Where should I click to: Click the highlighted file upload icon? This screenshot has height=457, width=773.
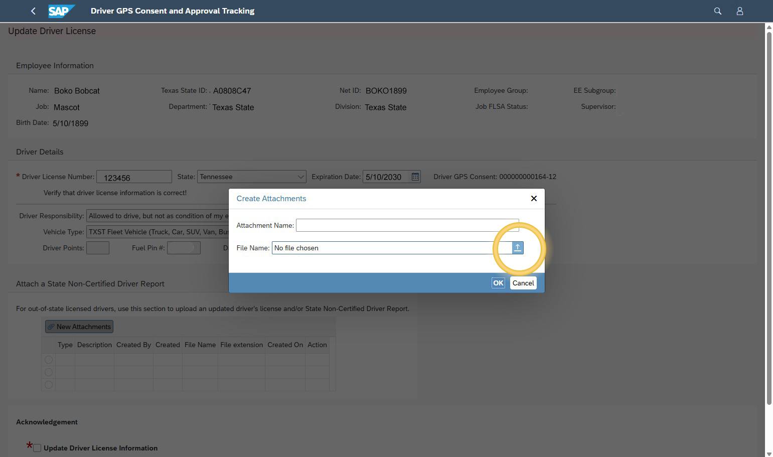pyautogui.click(x=517, y=247)
